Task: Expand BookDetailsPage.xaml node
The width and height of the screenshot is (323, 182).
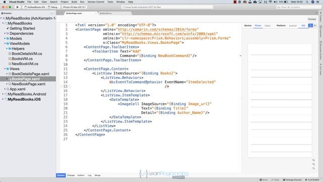Action: coord(7,74)
